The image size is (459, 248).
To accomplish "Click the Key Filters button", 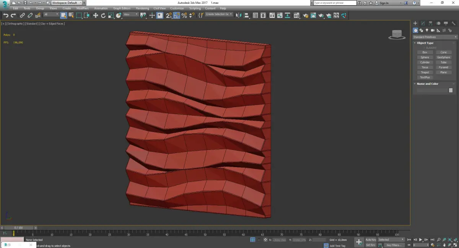I will click(394, 245).
